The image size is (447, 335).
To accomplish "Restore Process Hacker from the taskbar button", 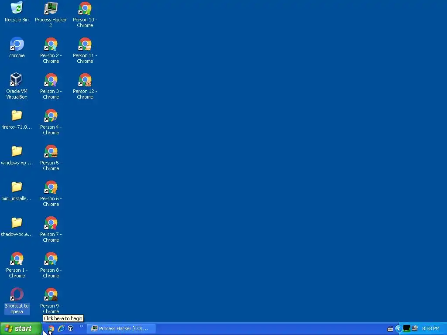I will [121, 328].
